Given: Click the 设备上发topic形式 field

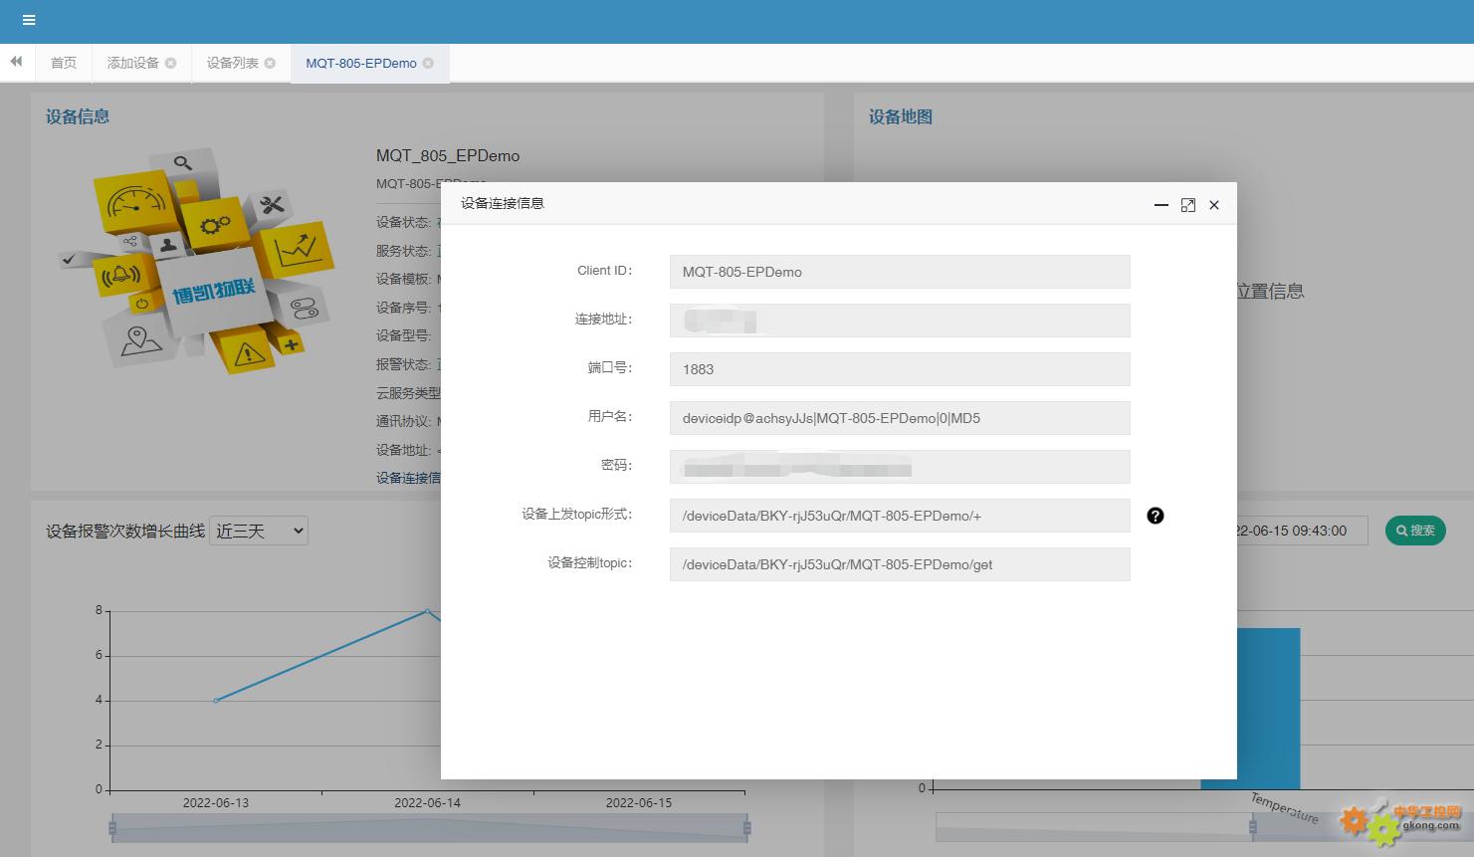Looking at the screenshot, I should 900,516.
